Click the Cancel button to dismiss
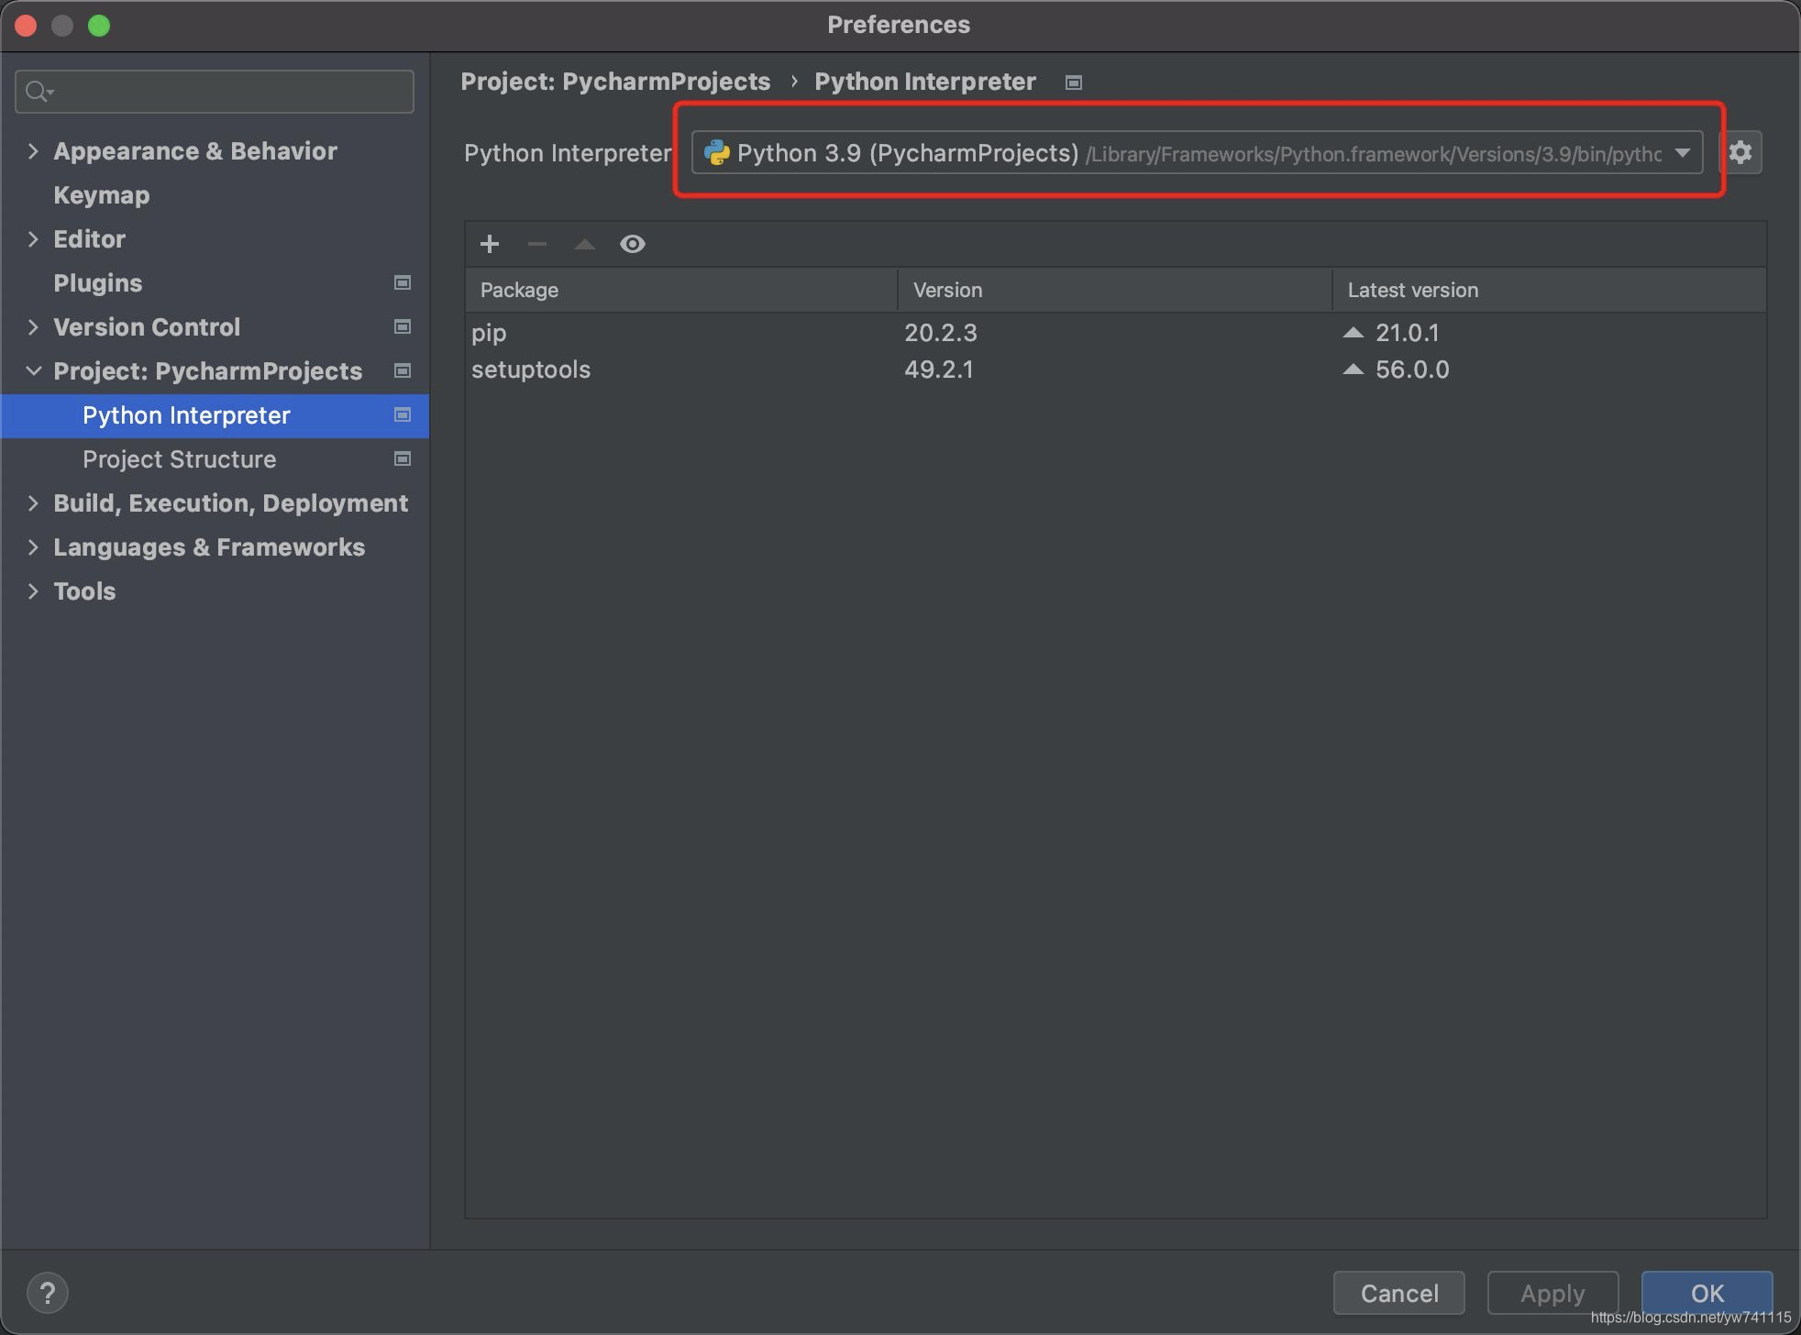The height and width of the screenshot is (1335, 1801). click(1401, 1290)
